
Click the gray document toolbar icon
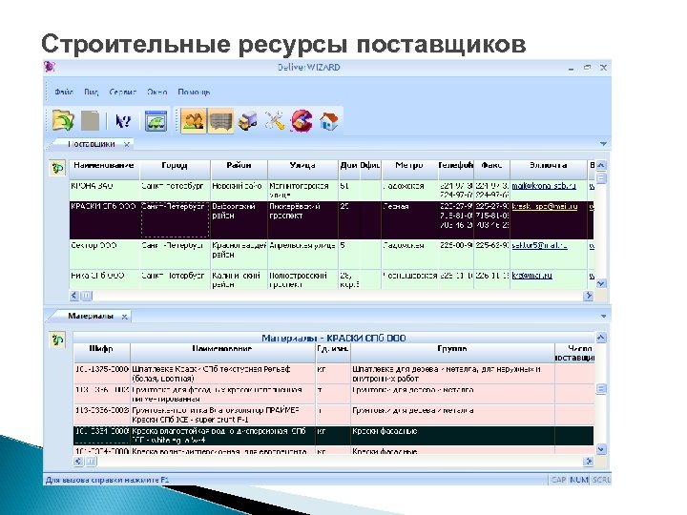point(91,121)
